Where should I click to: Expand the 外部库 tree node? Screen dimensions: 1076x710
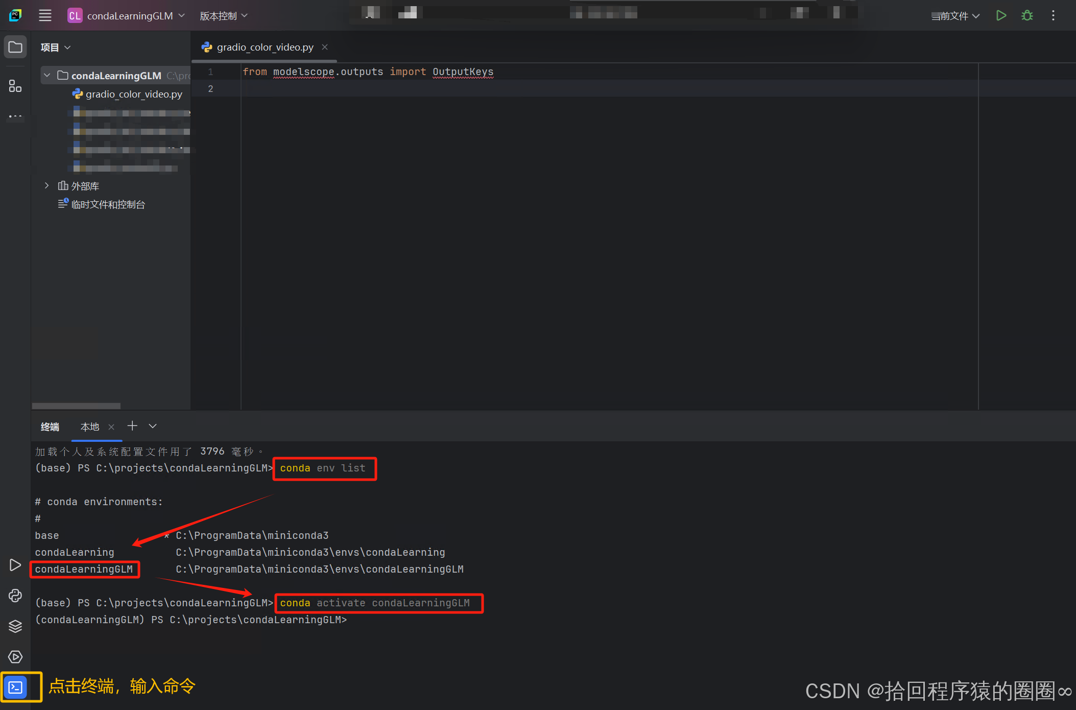47,186
